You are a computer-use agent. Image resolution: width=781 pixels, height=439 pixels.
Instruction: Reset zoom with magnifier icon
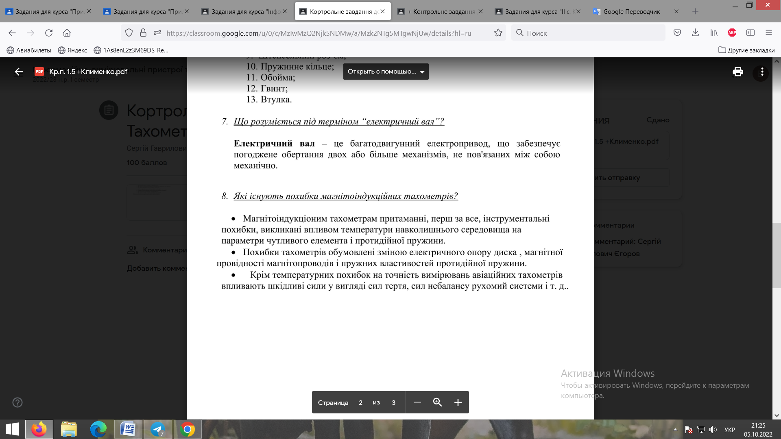pos(437,402)
